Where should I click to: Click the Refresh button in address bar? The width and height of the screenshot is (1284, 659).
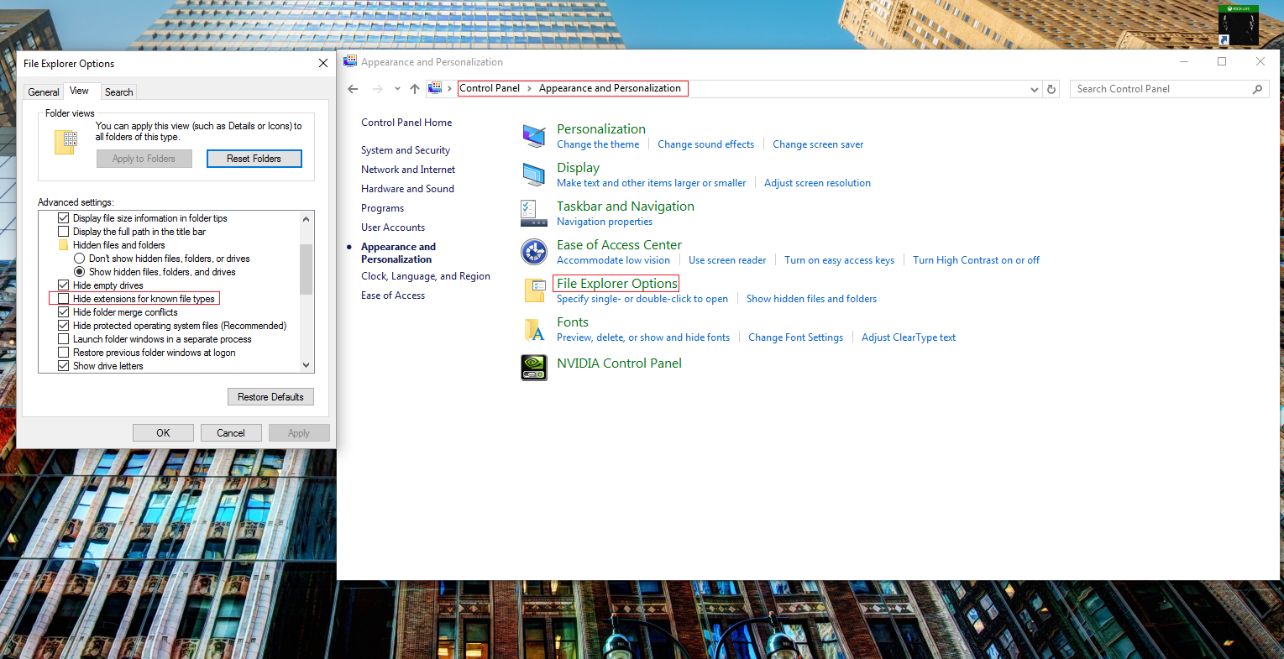coord(1051,89)
